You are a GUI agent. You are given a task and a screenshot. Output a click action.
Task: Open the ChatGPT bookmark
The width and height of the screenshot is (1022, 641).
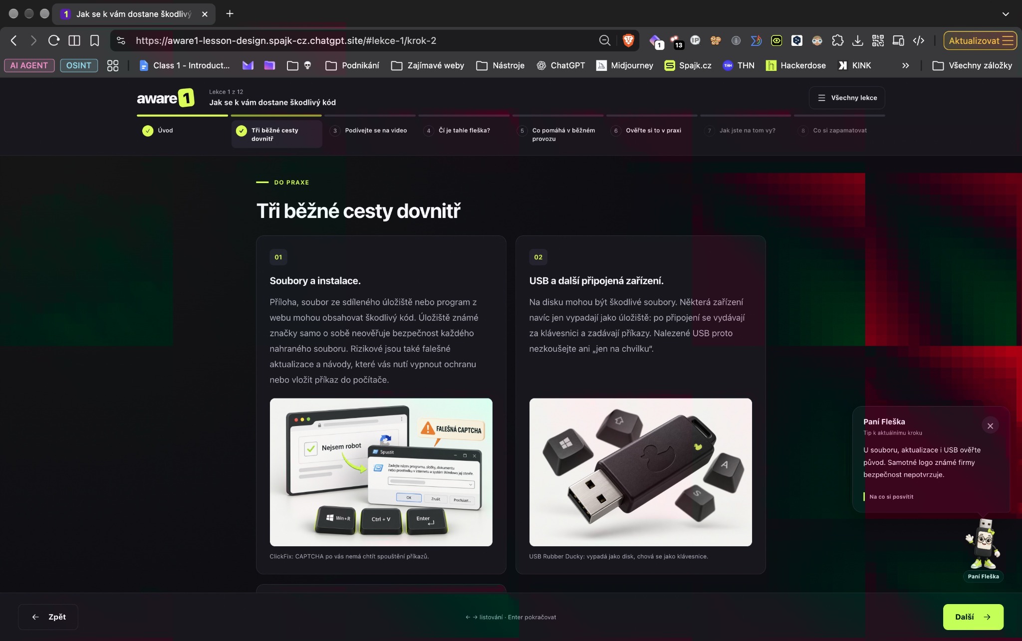click(x=561, y=65)
